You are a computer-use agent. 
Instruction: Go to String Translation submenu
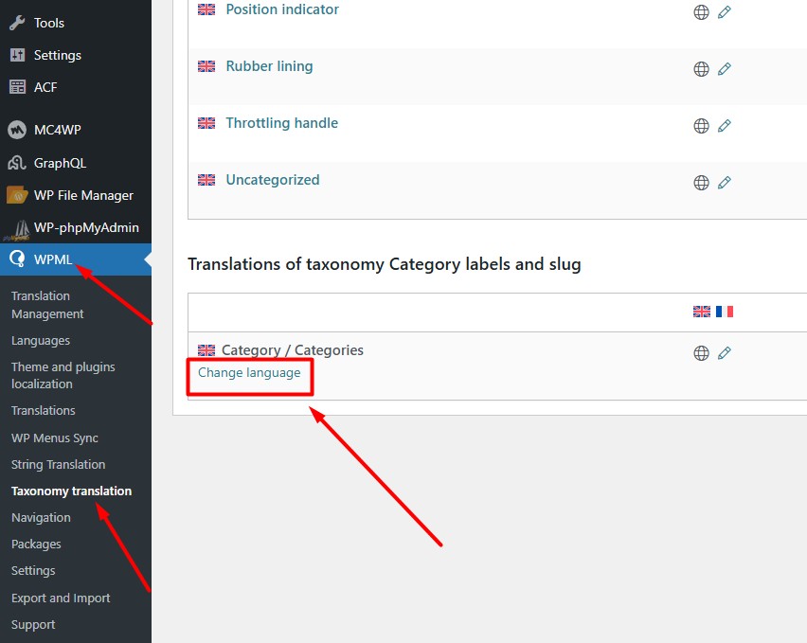point(58,465)
